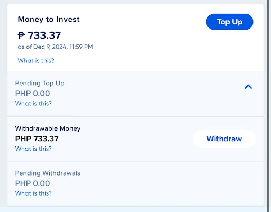Click the peso sign before 733.37
The width and height of the screenshot is (271, 212).
click(21, 35)
